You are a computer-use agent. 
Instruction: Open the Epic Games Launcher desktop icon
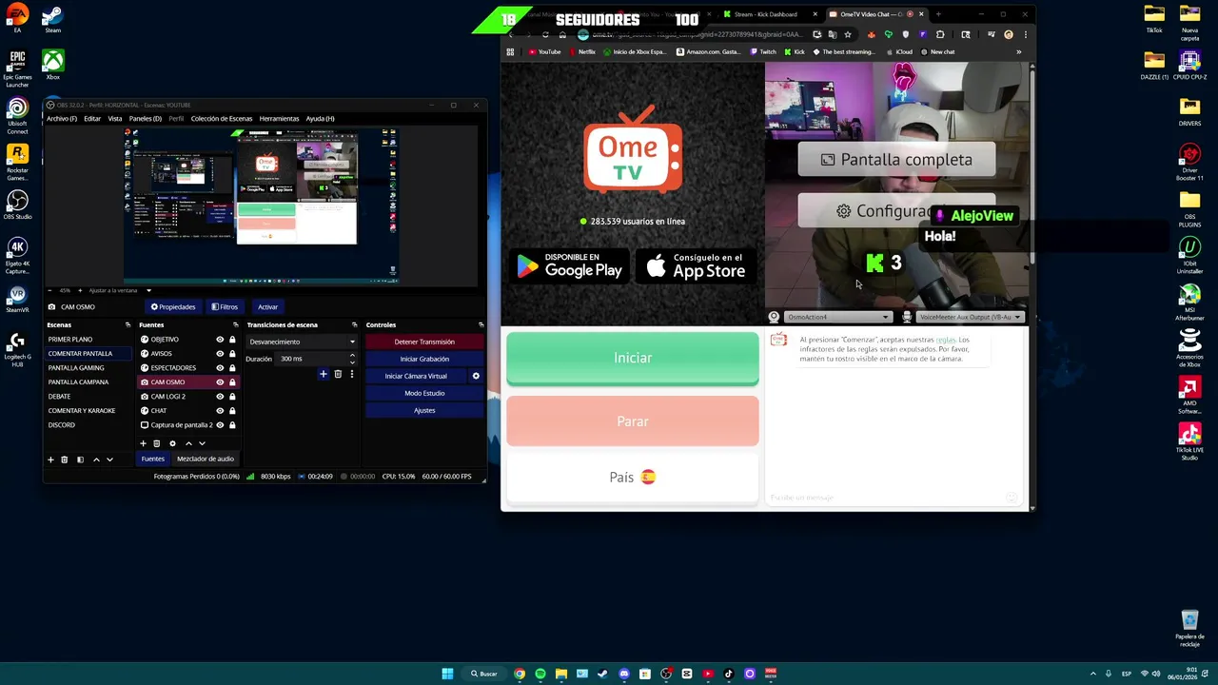(17, 68)
